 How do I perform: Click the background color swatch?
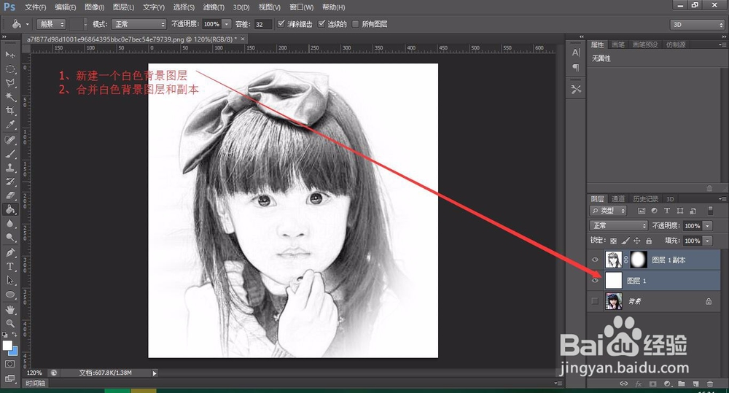click(15, 351)
